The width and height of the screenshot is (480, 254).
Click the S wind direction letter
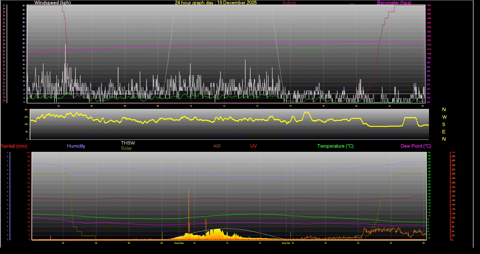pos(444,124)
